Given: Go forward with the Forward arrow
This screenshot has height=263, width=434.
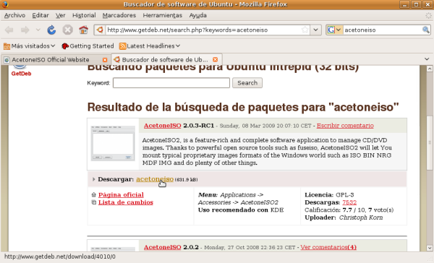Looking at the screenshot, I should click(25, 30).
